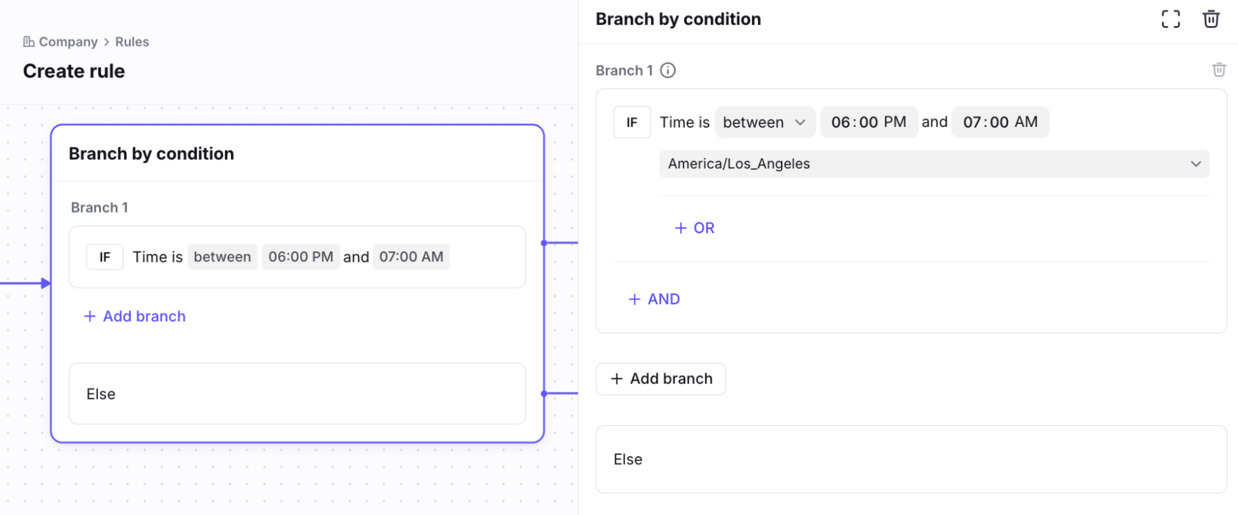Open the 'between' operator dropdown in side panel
This screenshot has height=515, width=1238.
pos(764,123)
